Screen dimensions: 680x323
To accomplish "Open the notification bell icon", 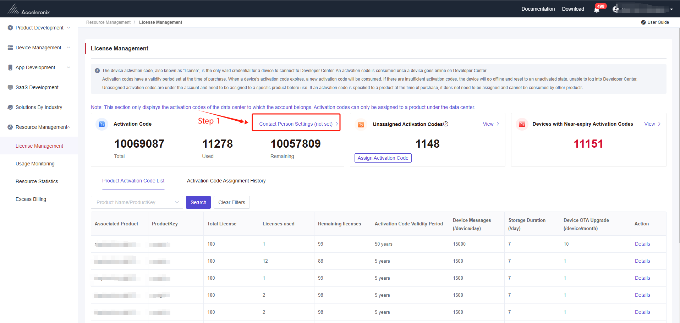I will tap(597, 10).
